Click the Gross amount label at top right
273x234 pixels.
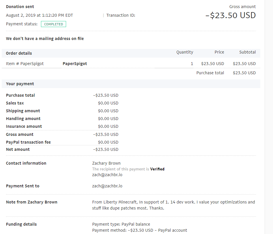coord(242,7)
